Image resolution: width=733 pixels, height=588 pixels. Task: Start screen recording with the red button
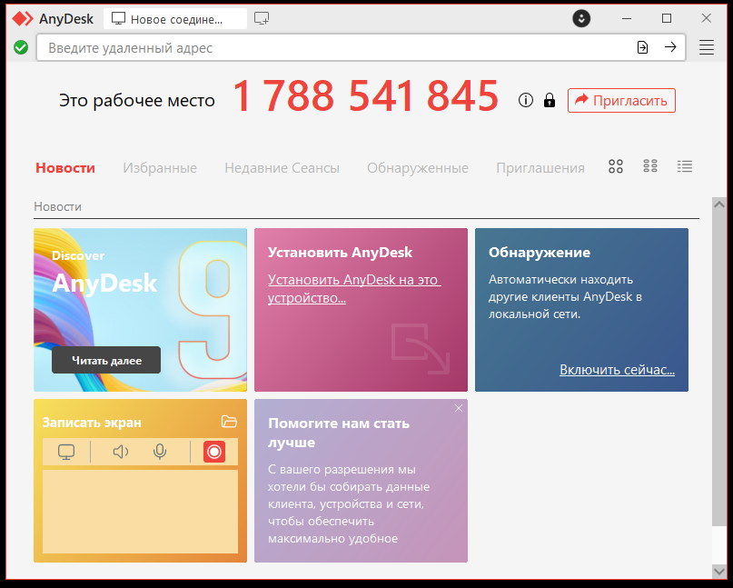click(x=214, y=452)
